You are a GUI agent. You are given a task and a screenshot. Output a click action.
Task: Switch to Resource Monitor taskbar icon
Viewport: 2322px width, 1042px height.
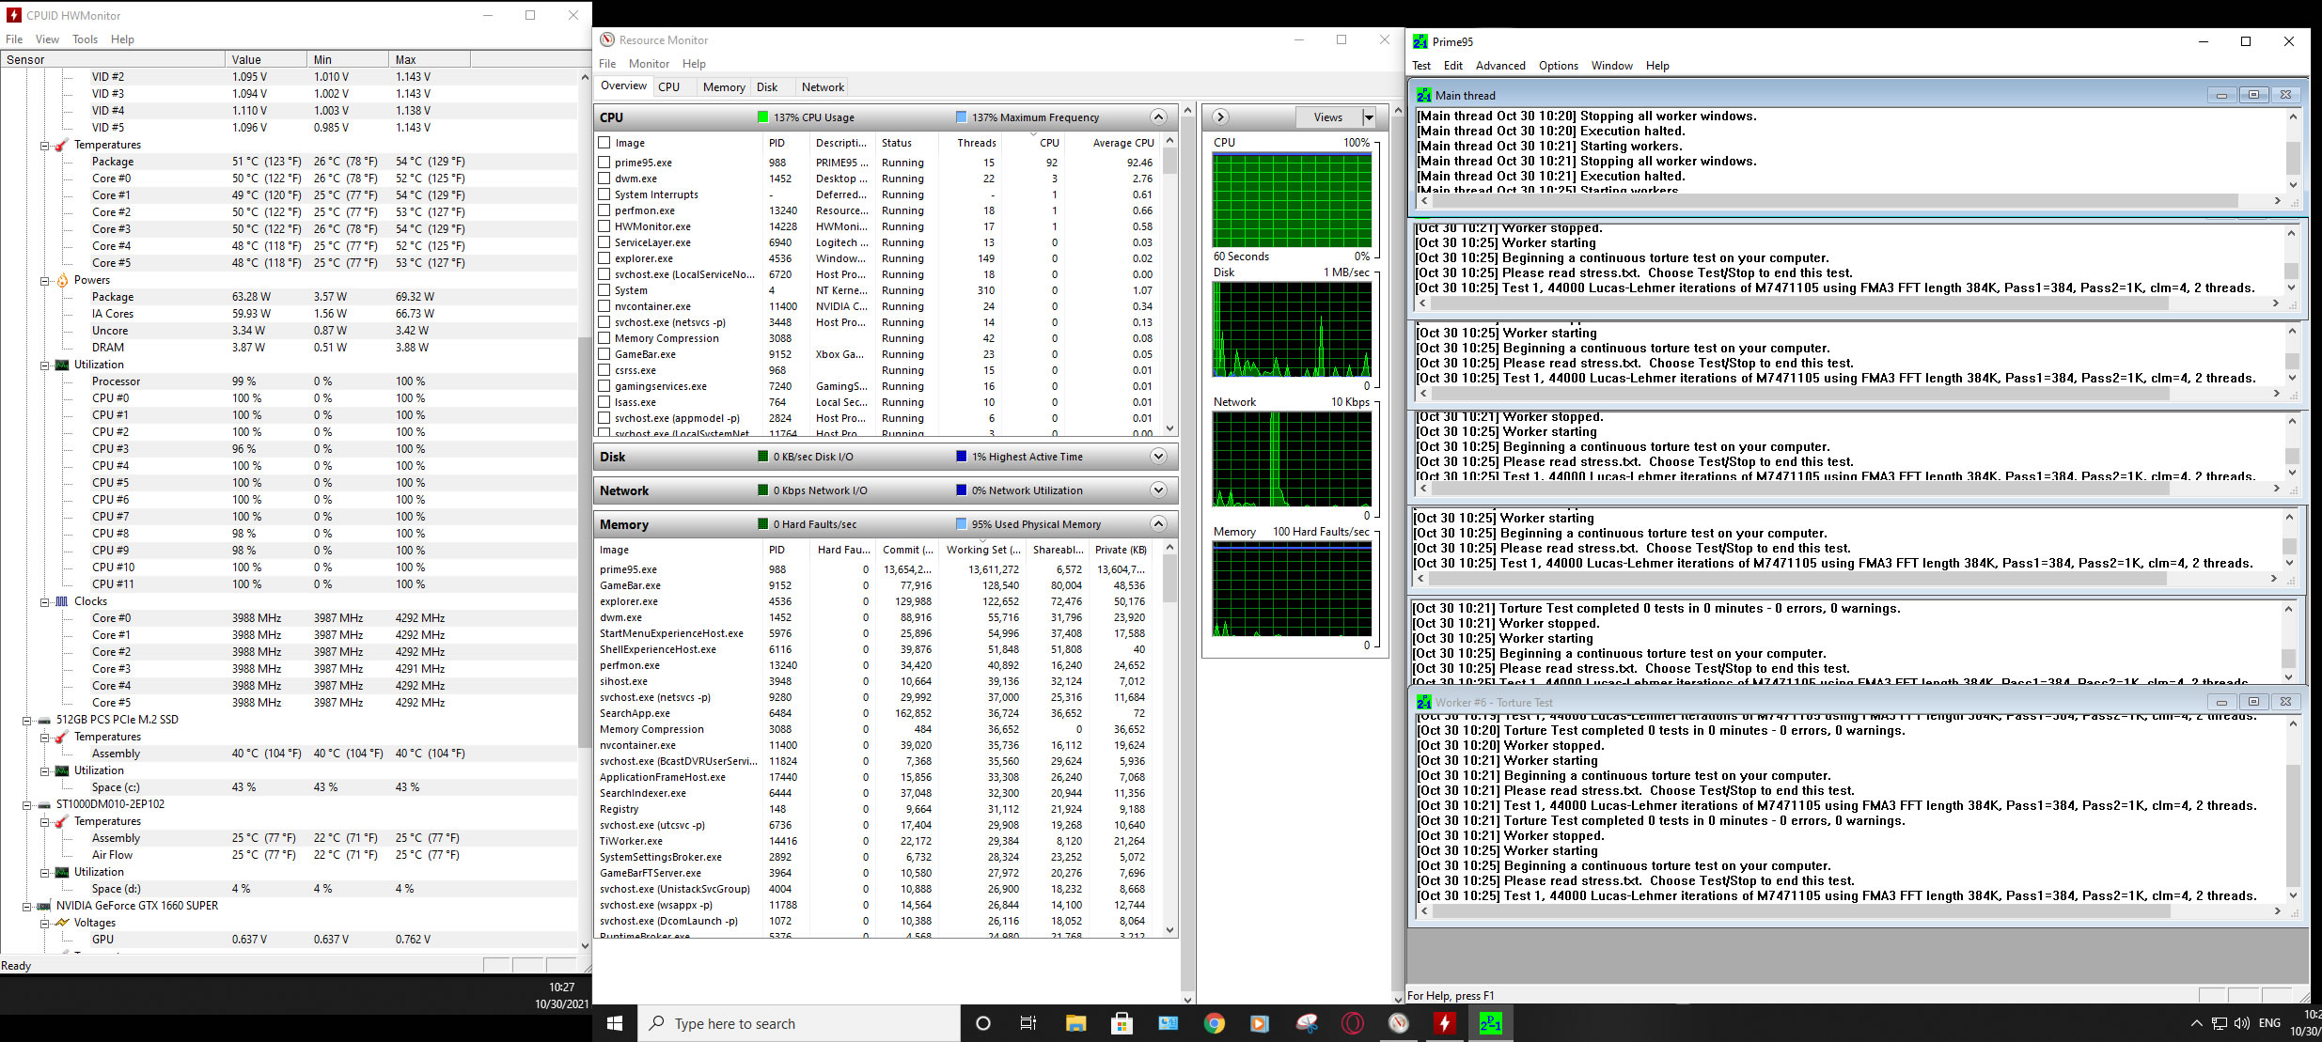point(1399,1023)
